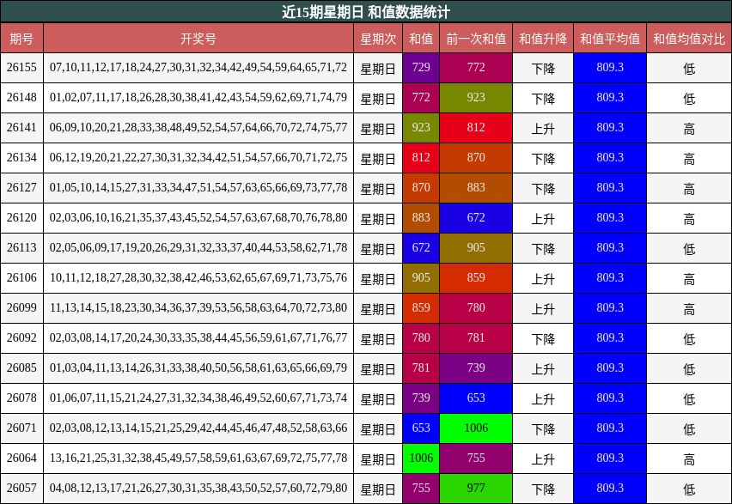This screenshot has width=732, height=504.
Task: Select issue number 26120
Action: click(21, 218)
